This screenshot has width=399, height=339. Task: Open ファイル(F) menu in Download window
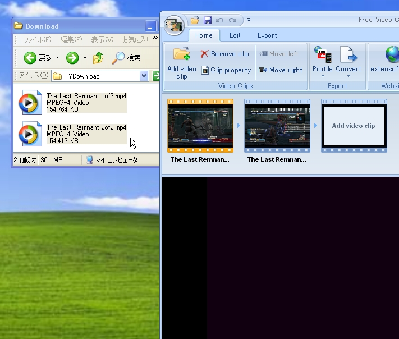point(38,40)
